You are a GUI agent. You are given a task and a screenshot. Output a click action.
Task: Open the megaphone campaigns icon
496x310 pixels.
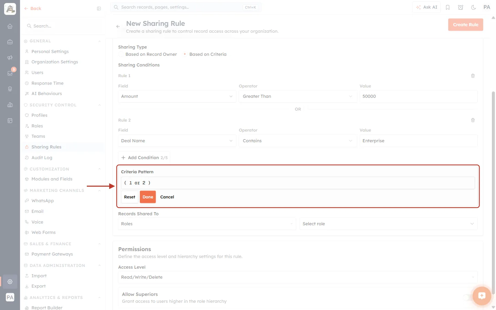pyautogui.click(x=10, y=58)
